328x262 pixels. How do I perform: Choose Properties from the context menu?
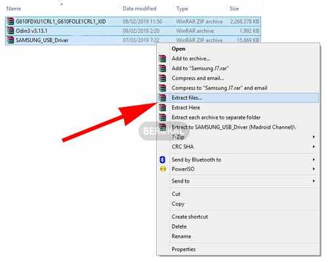pyautogui.click(x=184, y=250)
